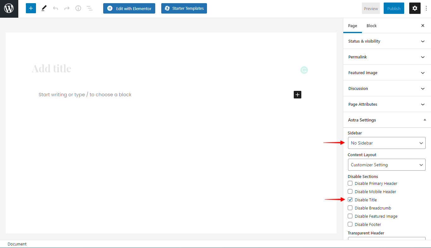Open the Sidebar dropdown showing No Sidebar
This screenshot has height=248, width=431.
pos(387,143)
